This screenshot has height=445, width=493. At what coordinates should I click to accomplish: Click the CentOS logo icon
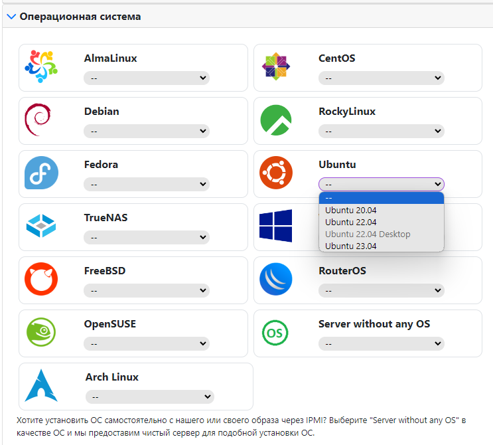[x=276, y=66]
